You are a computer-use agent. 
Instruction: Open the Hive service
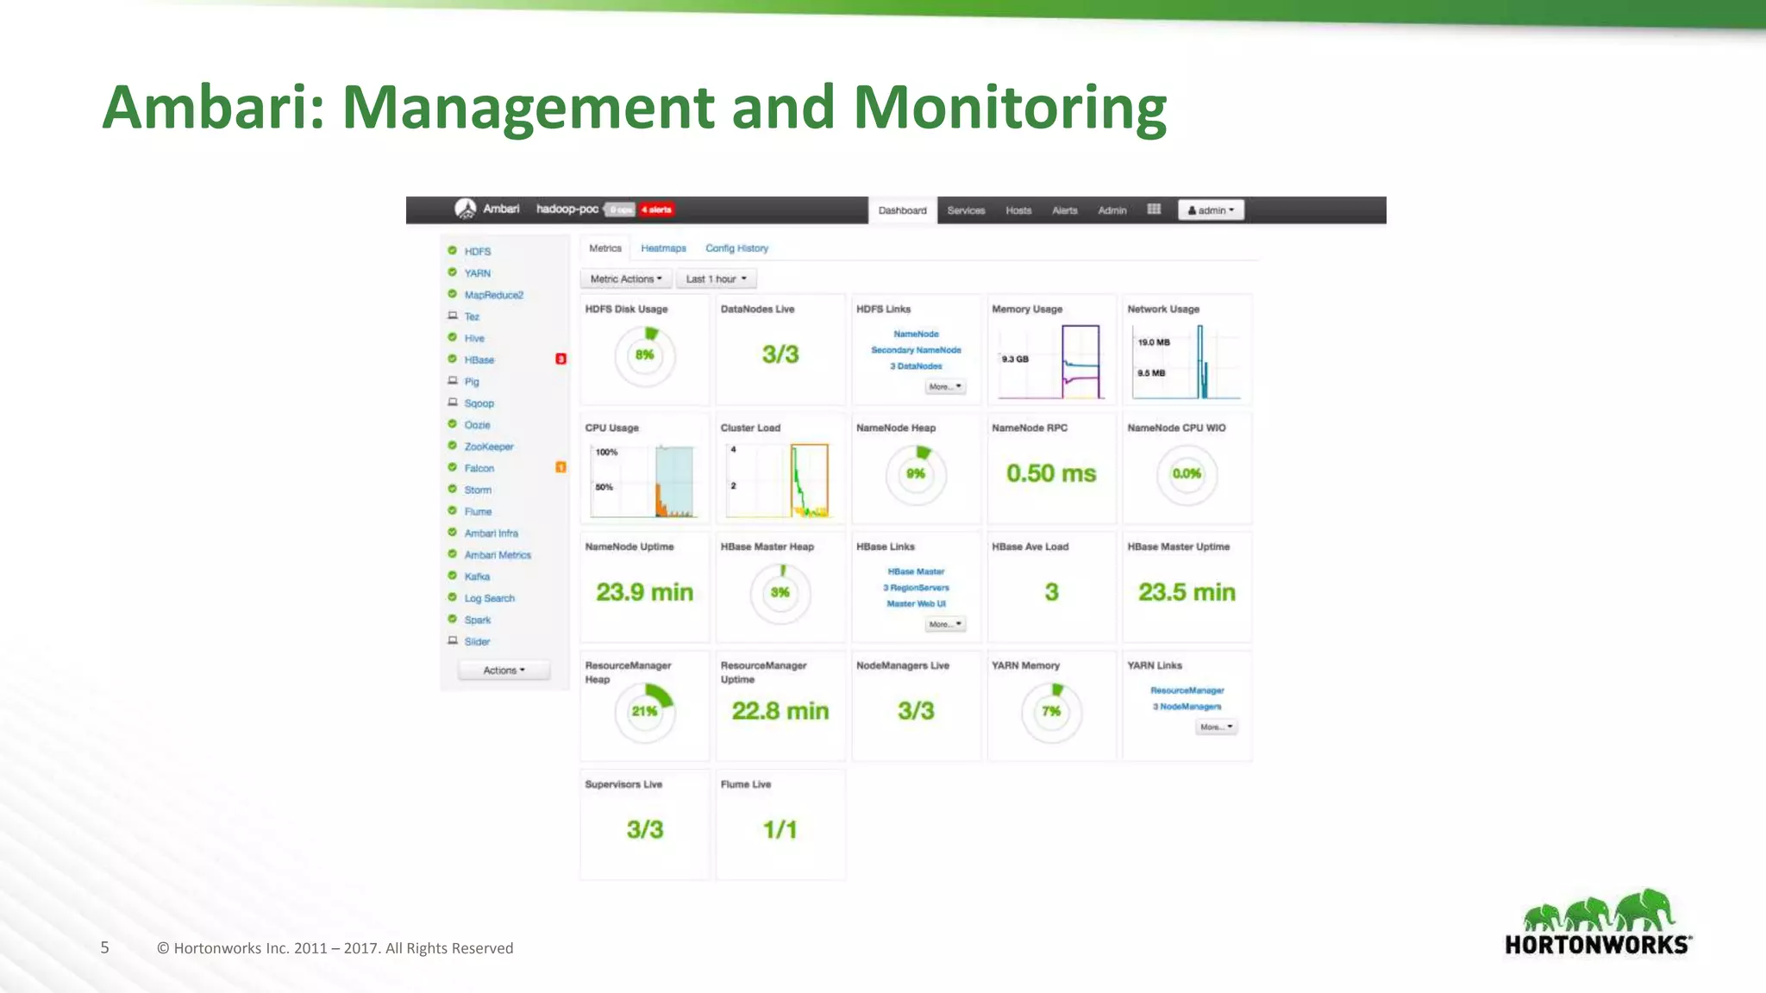coord(474,338)
